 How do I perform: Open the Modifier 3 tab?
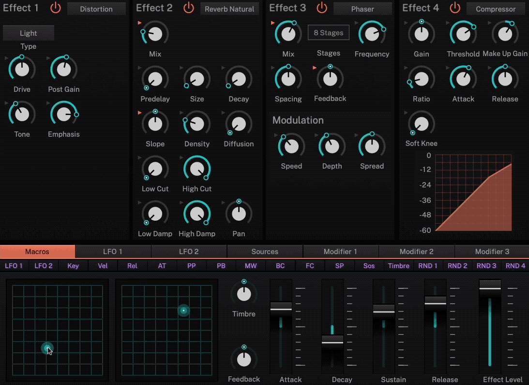(492, 252)
